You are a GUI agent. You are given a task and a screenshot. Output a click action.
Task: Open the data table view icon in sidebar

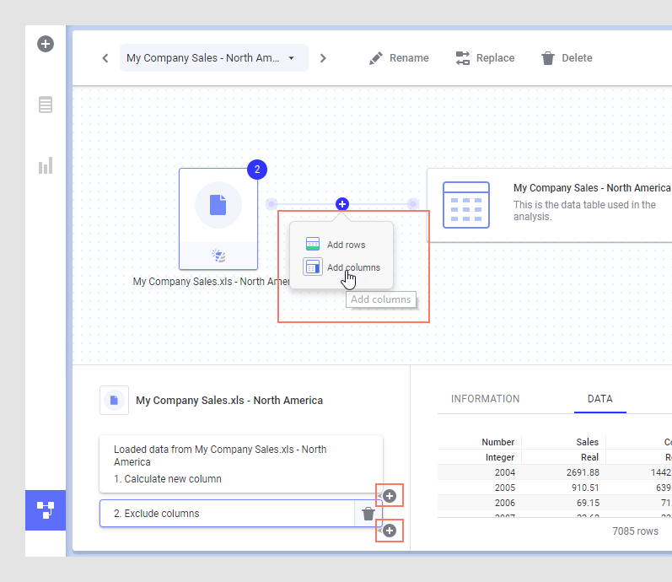point(46,105)
